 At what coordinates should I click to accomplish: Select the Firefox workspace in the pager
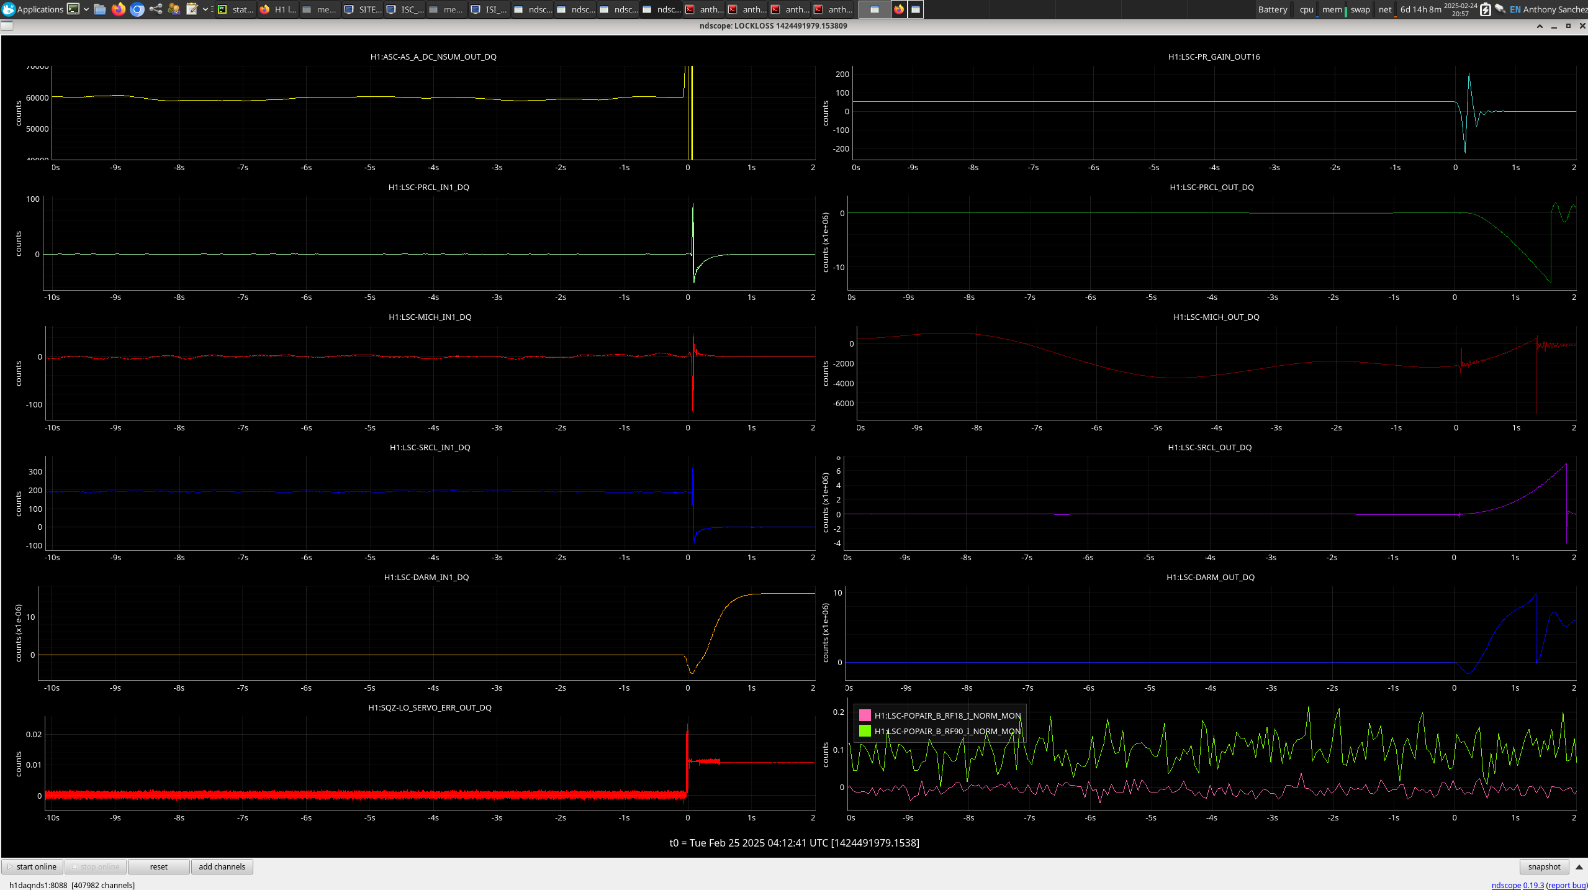tap(899, 9)
